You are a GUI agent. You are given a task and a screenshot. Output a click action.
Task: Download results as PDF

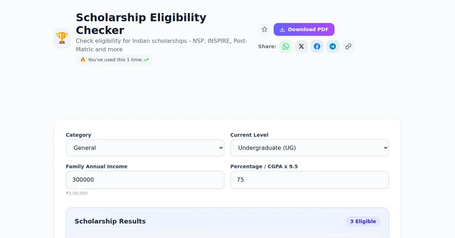[x=304, y=29]
